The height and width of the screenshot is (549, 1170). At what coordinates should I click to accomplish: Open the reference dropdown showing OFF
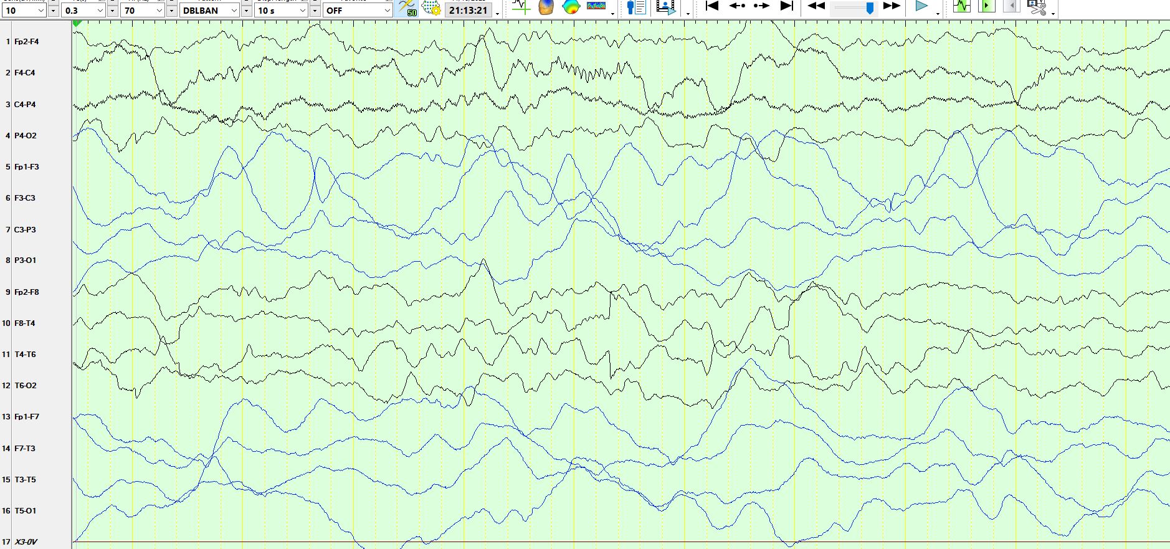tap(358, 10)
